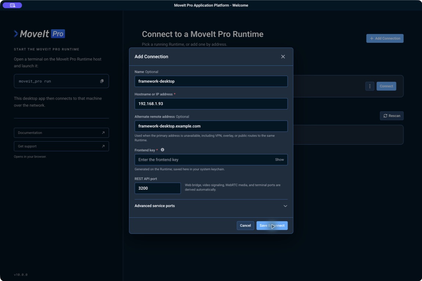This screenshot has height=281, width=422.
Task: Cancel the Add Connection dialog
Action: [245, 225]
